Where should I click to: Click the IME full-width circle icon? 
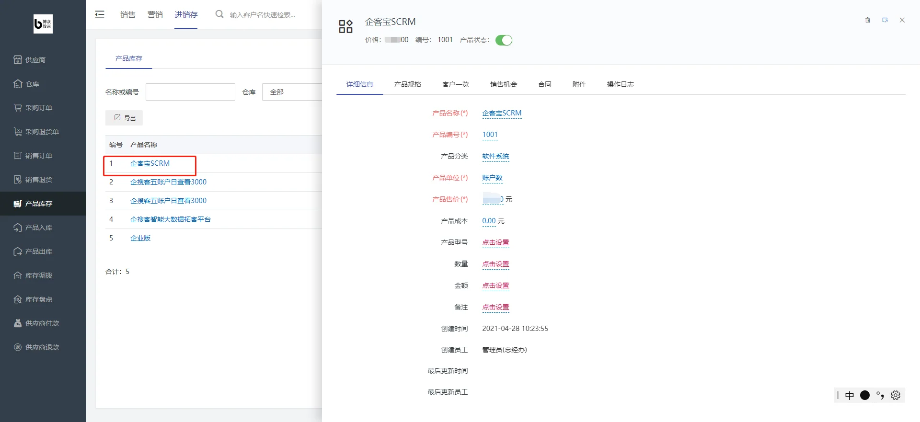pos(865,395)
